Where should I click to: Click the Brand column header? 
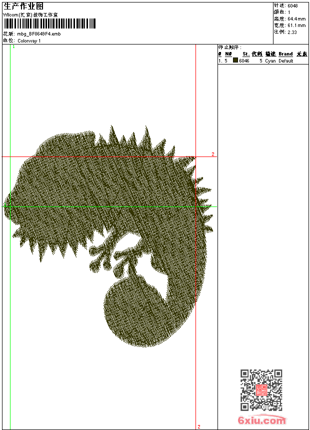point(285,54)
